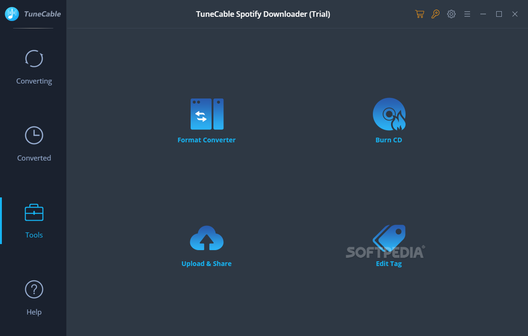The width and height of the screenshot is (528, 336).
Task: Switch to the Tools tab label
Action: 34,235
